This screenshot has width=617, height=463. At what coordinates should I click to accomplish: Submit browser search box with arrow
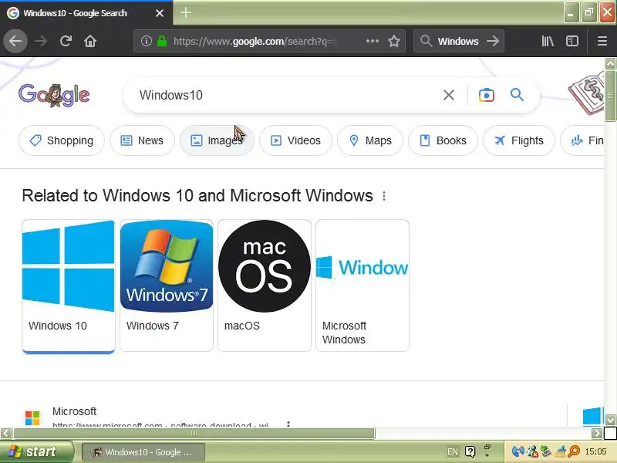point(492,41)
